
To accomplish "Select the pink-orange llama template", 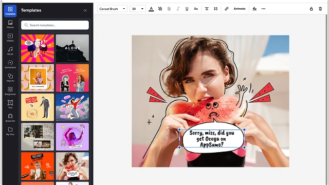I will 38,48.
